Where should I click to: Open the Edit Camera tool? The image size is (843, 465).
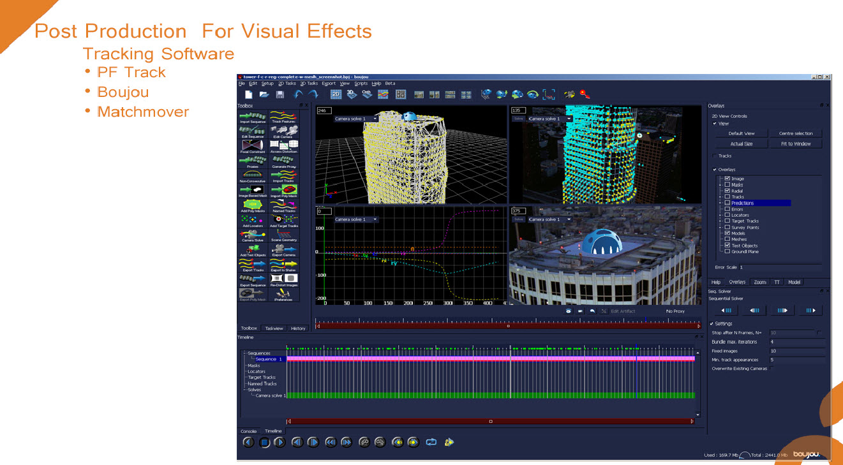coord(283,130)
